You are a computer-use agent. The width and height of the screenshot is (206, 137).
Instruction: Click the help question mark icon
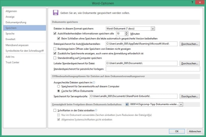(x=192, y=2)
